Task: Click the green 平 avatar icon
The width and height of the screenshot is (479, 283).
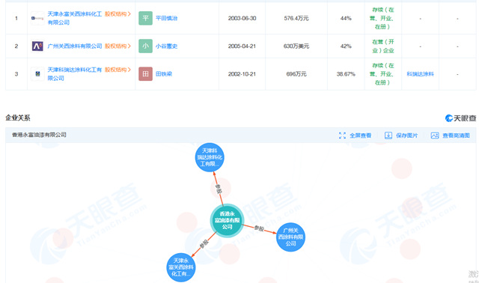Action: point(145,18)
